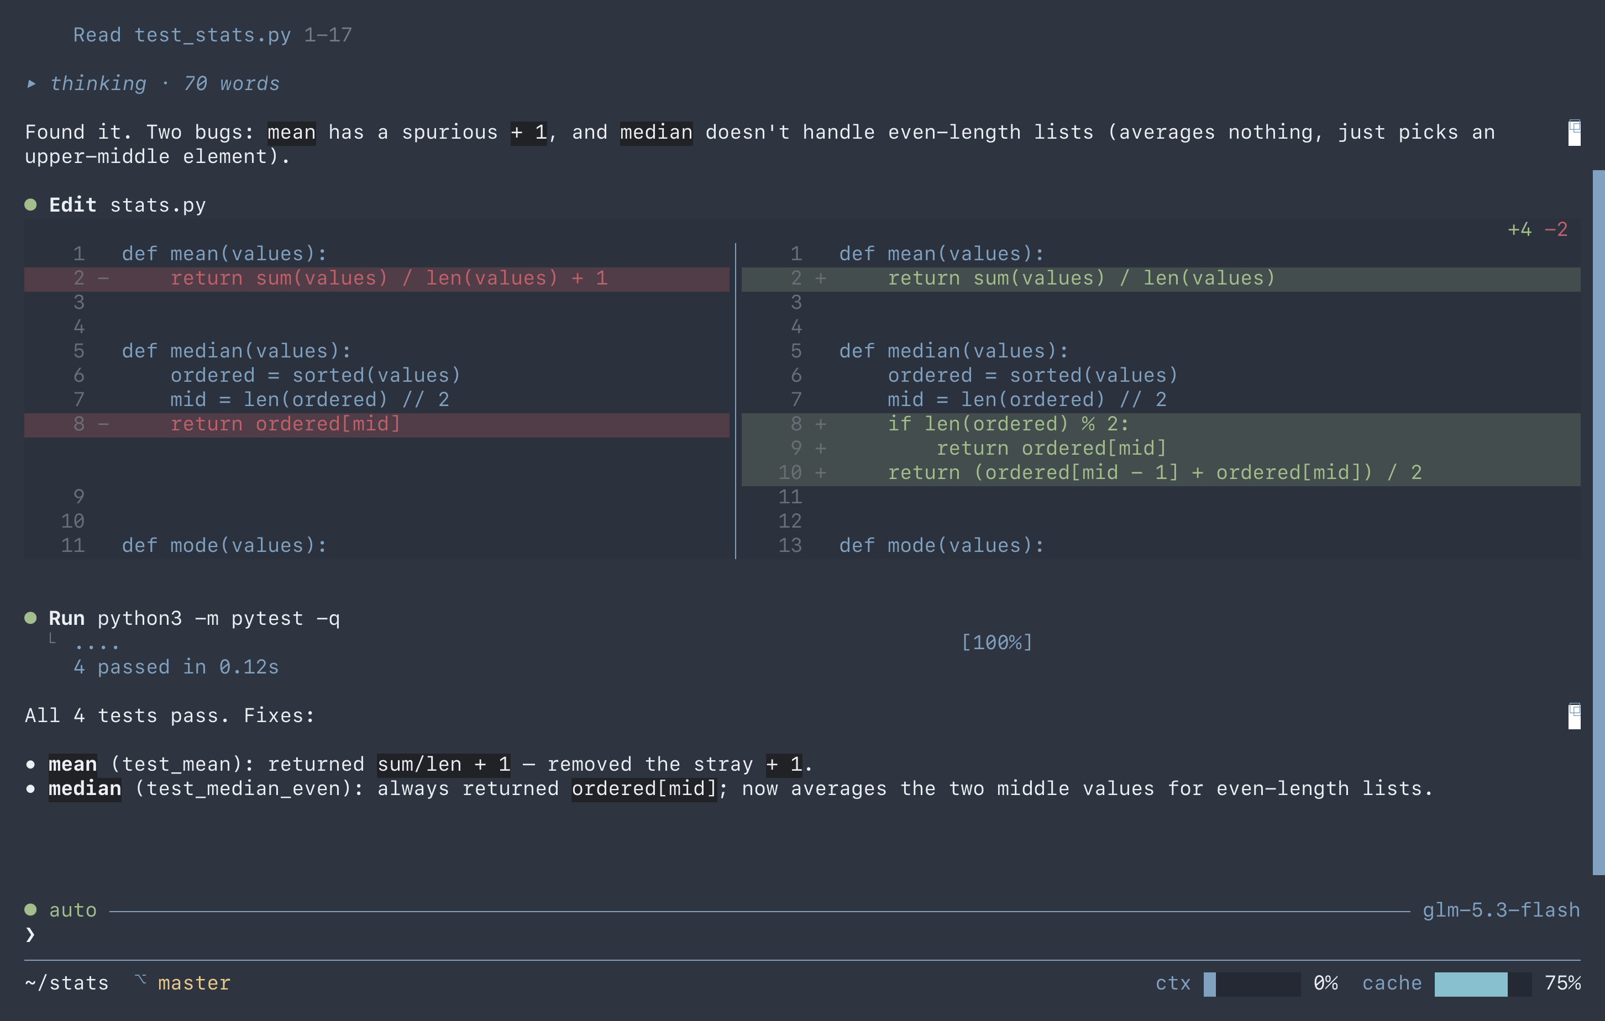Open the 'Read test_stats.py 1–17' entry
The image size is (1605, 1021).
point(213,35)
